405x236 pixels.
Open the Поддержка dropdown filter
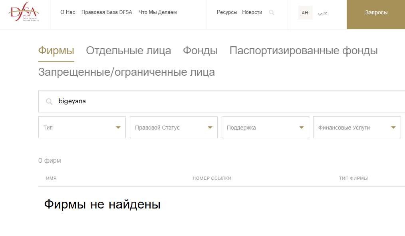coord(265,128)
